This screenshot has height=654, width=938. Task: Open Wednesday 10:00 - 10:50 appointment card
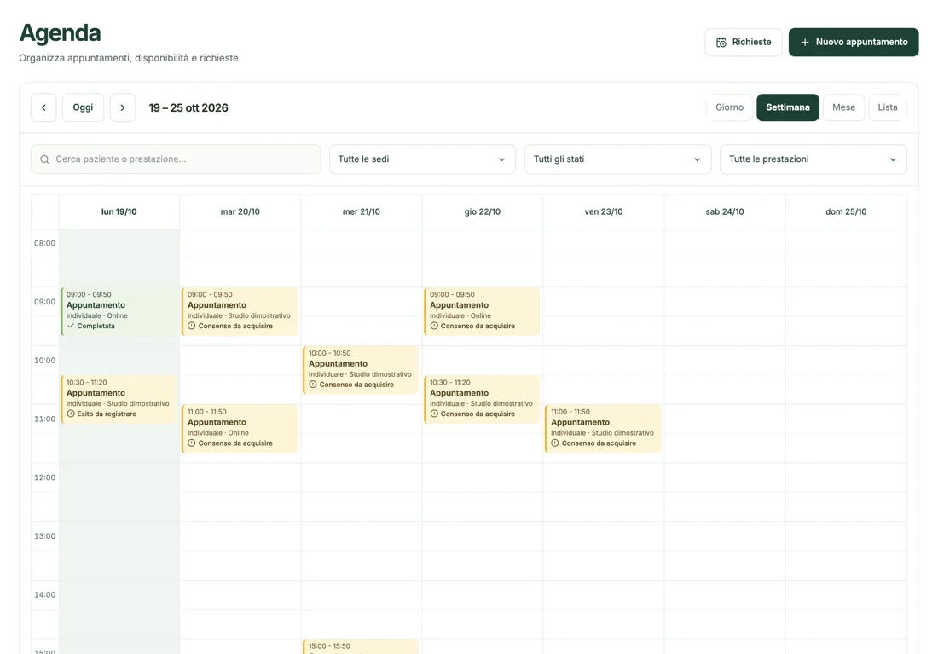coord(361,370)
